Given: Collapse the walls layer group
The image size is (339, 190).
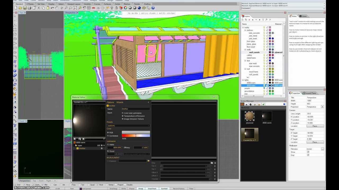Looking at the screenshot, I should coord(245,49).
